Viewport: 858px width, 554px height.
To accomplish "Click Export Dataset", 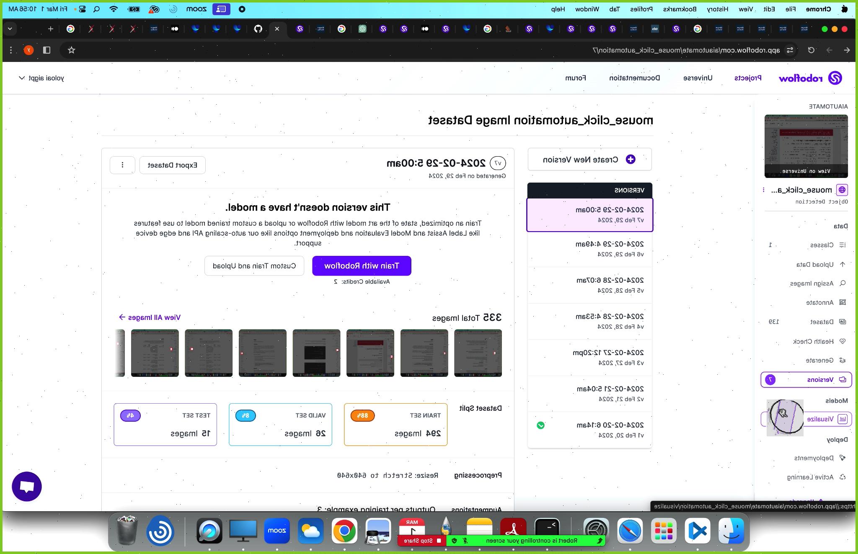I will tap(172, 165).
